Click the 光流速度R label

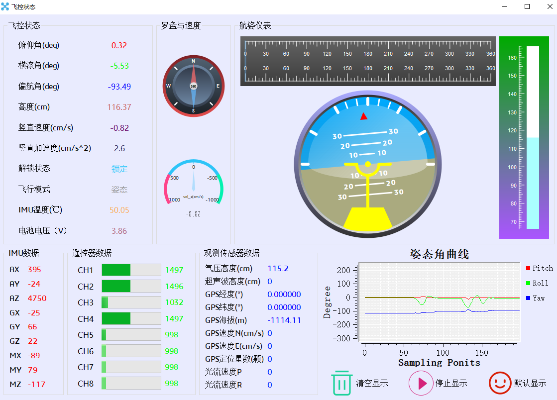click(x=223, y=385)
